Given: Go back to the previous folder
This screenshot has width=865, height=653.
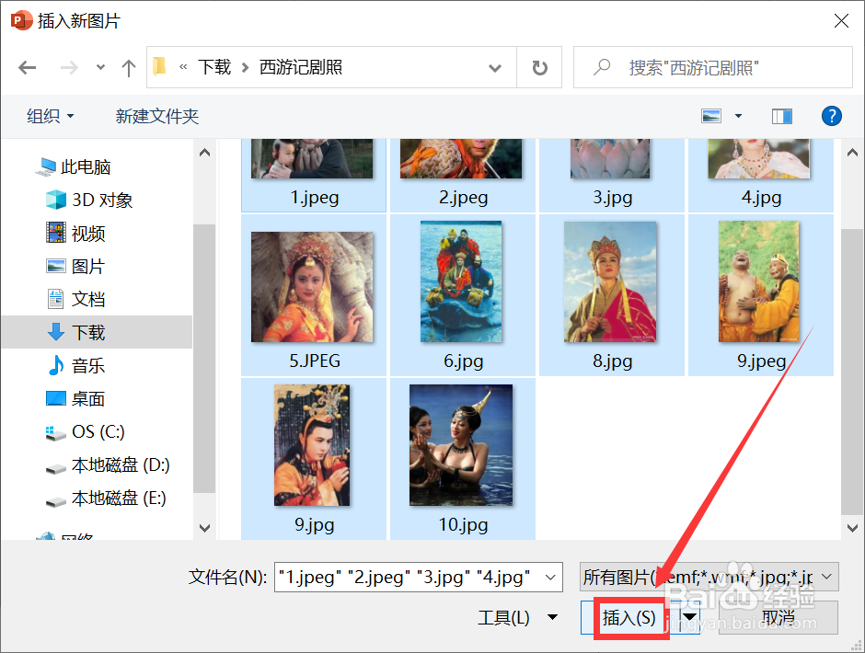Looking at the screenshot, I should (x=27, y=68).
